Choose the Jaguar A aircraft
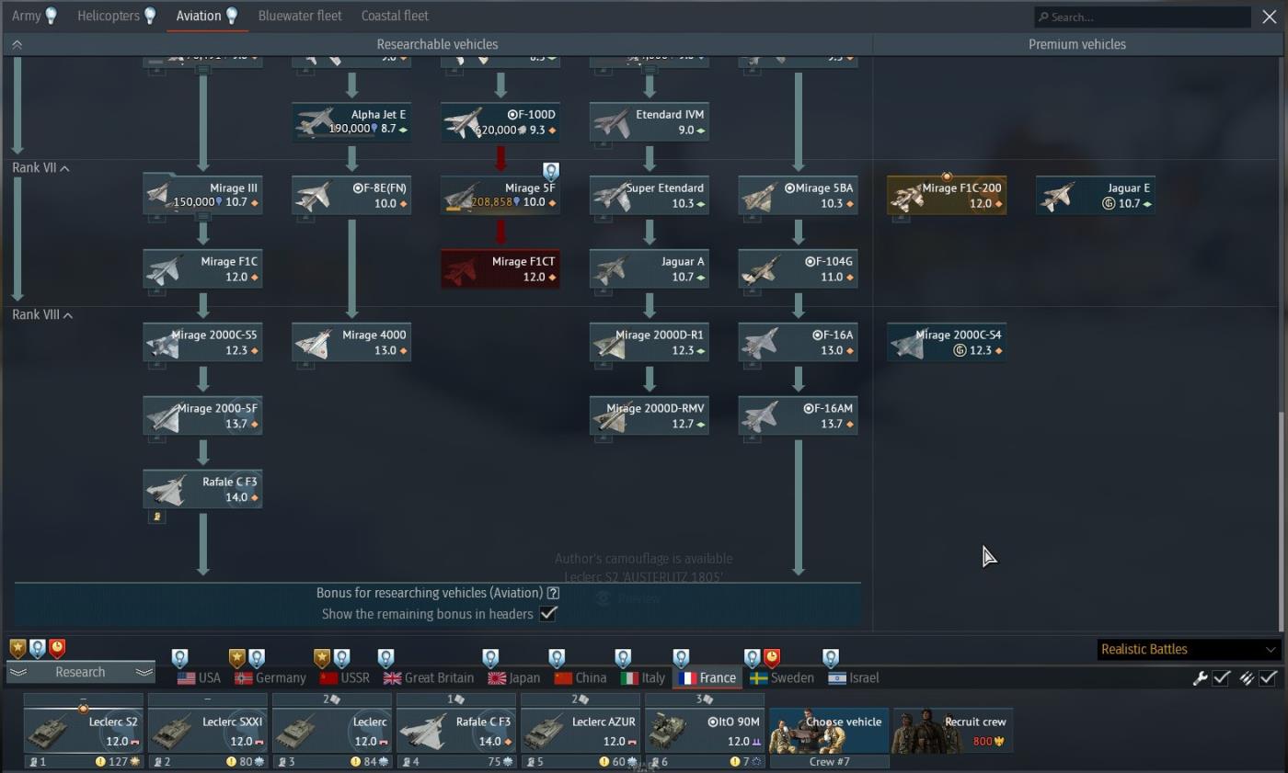The height and width of the screenshot is (773, 1288). 650,268
